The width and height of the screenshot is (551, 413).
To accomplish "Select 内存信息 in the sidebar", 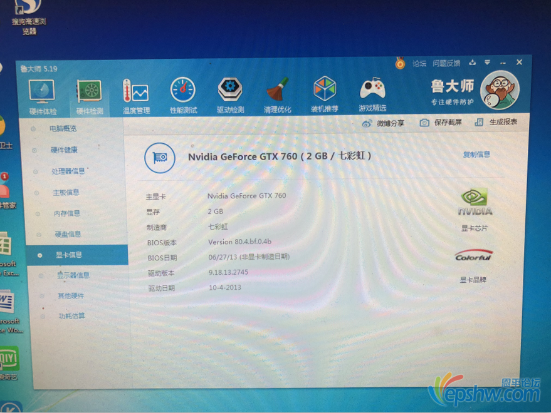I will [x=67, y=213].
